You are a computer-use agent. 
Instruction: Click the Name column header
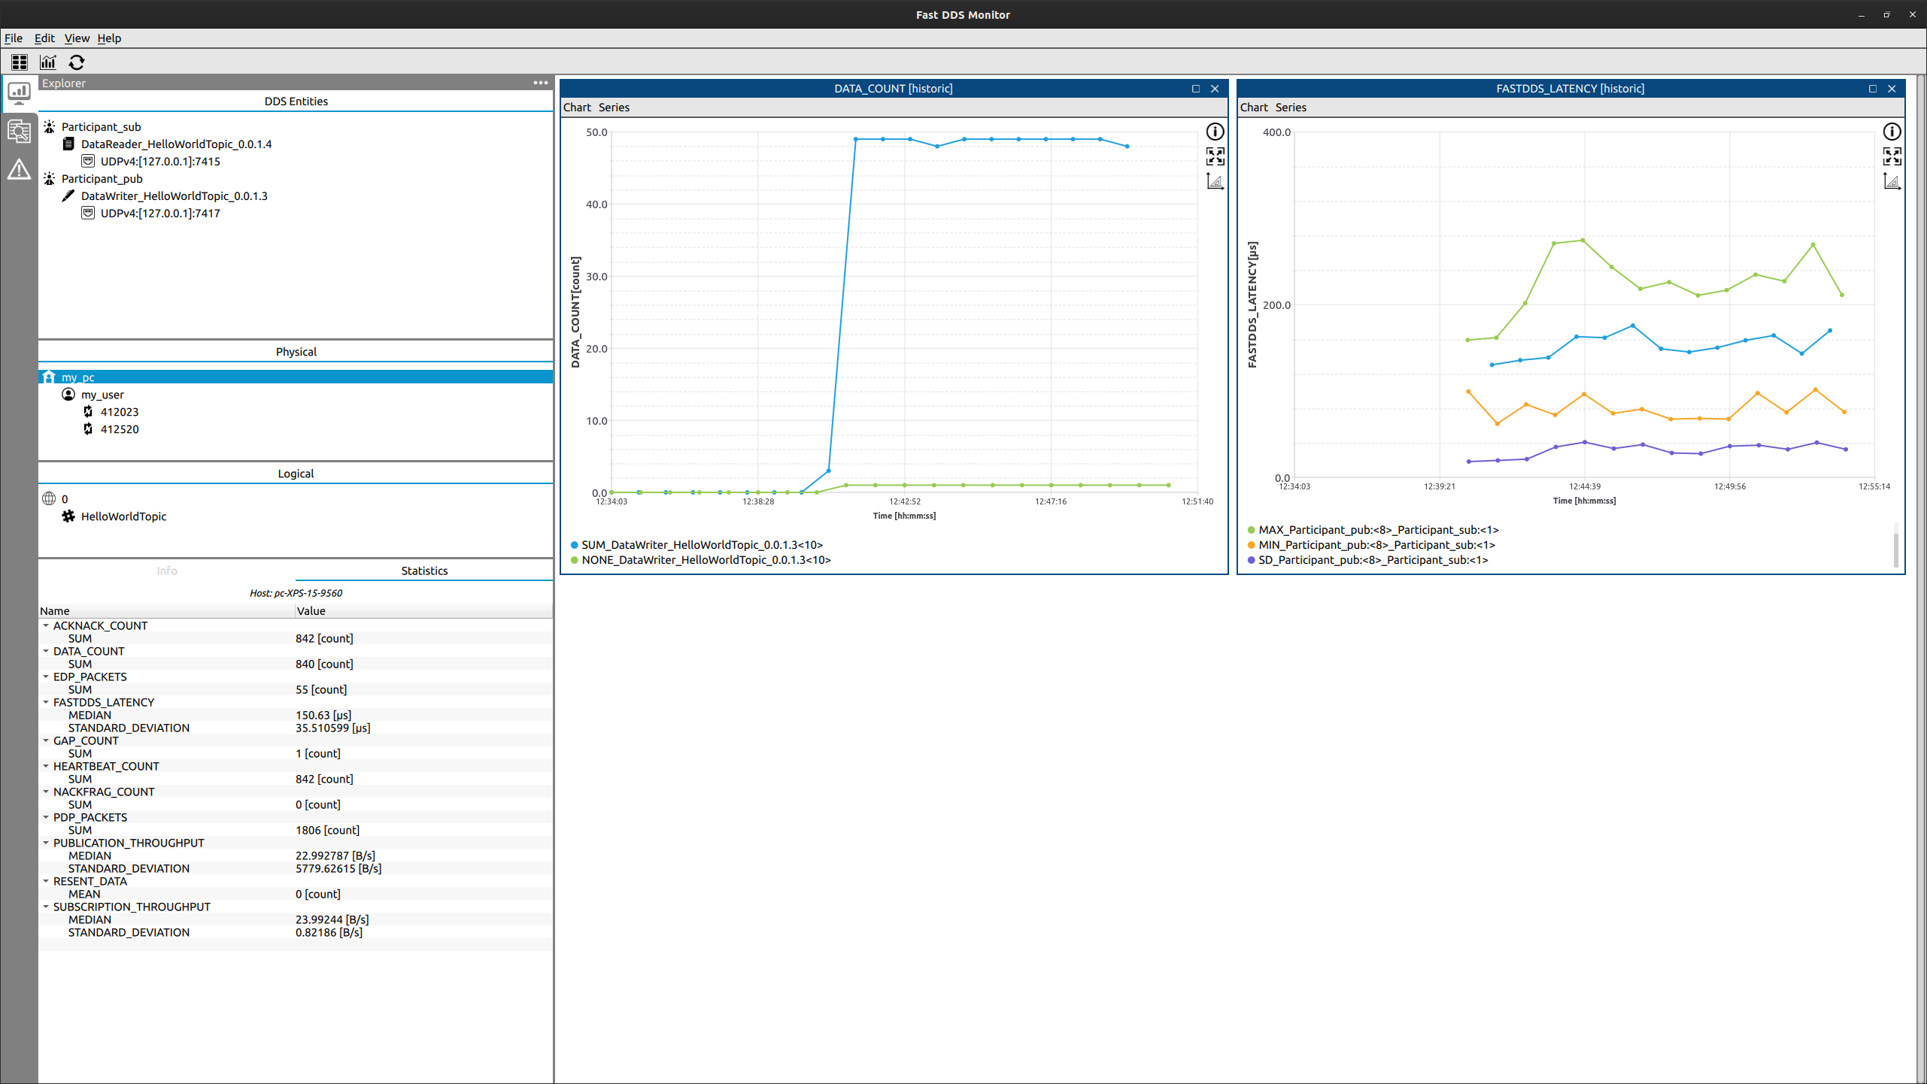pos(166,611)
